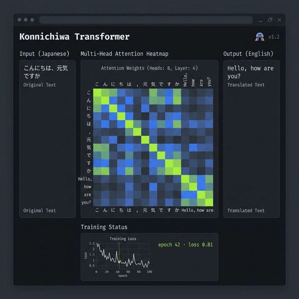The image size is (299, 299).
Task: Click the "Training Status" heading
Action: [104, 227]
